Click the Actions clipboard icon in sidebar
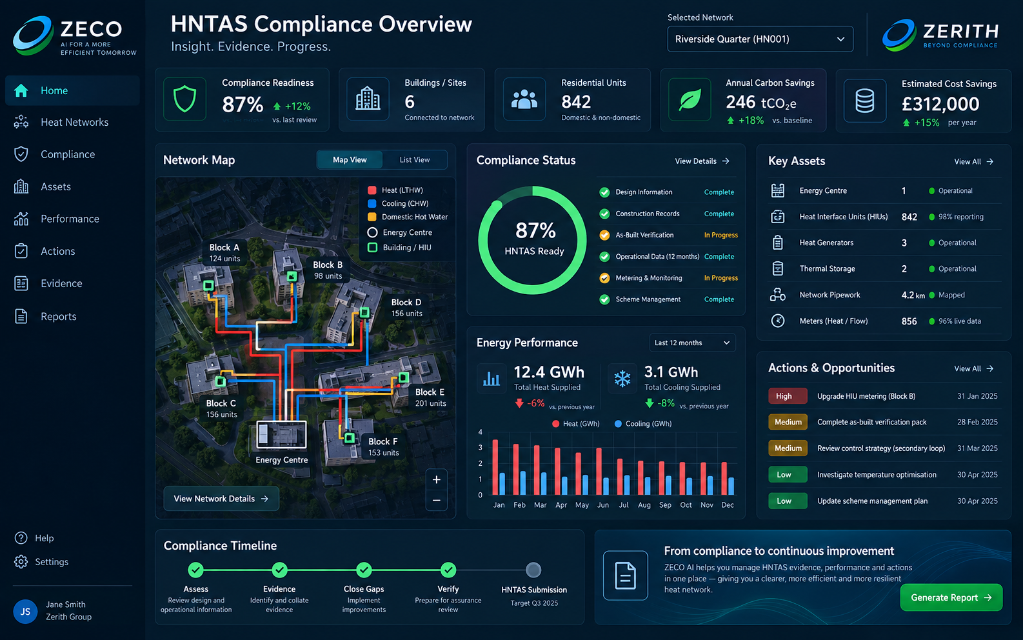The image size is (1023, 640). click(21, 251)
